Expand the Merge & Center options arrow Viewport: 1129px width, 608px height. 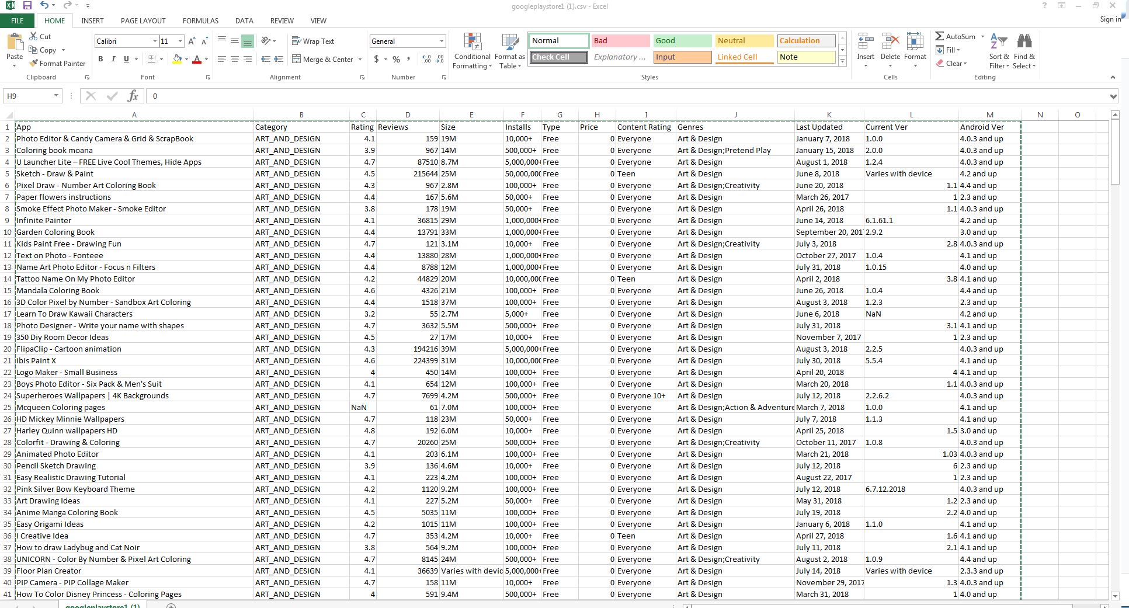pos(360,59)
